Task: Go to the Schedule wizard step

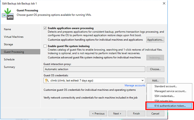Action: pyautogui.click(x=9, y=60)
